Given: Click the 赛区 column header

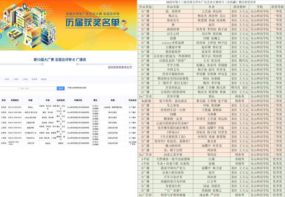Looking at the screenshot, I should [x=95, y=100].
